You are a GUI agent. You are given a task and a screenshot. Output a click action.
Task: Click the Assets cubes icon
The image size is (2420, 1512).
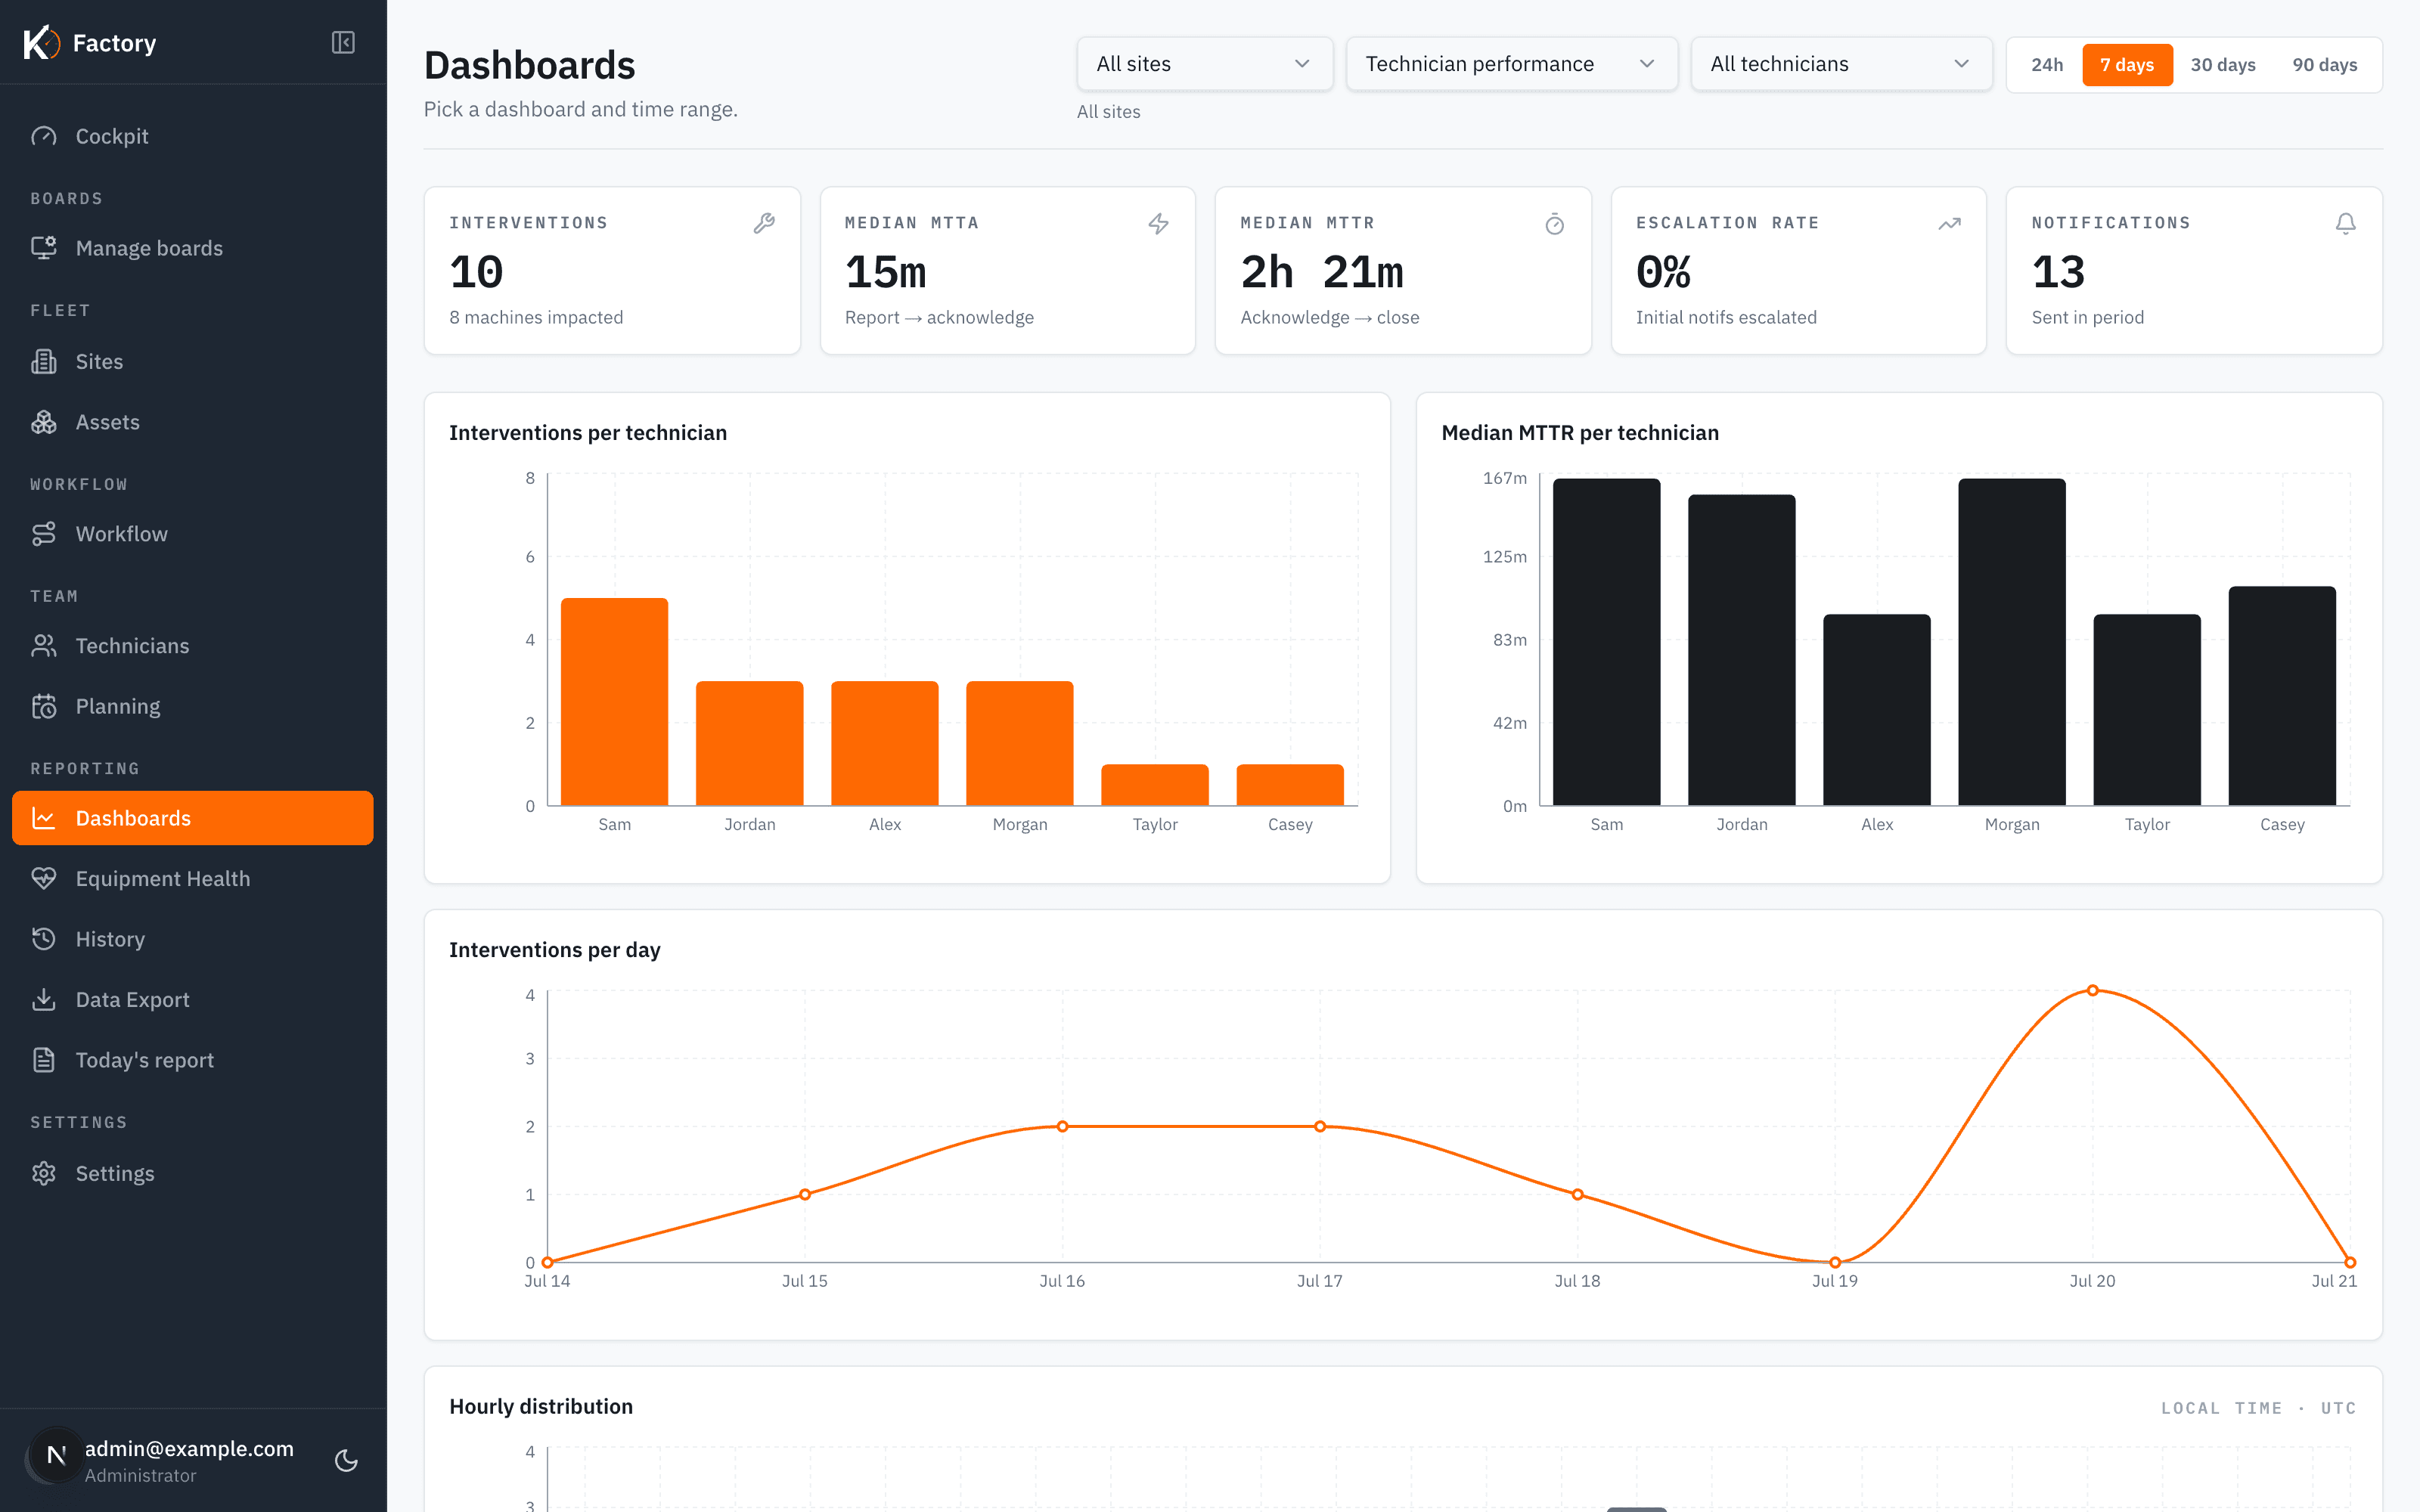(x=44, y=422)
